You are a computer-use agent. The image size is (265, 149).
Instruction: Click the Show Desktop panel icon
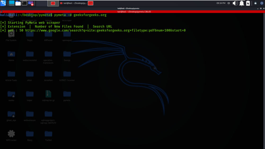tap(12, 3)
